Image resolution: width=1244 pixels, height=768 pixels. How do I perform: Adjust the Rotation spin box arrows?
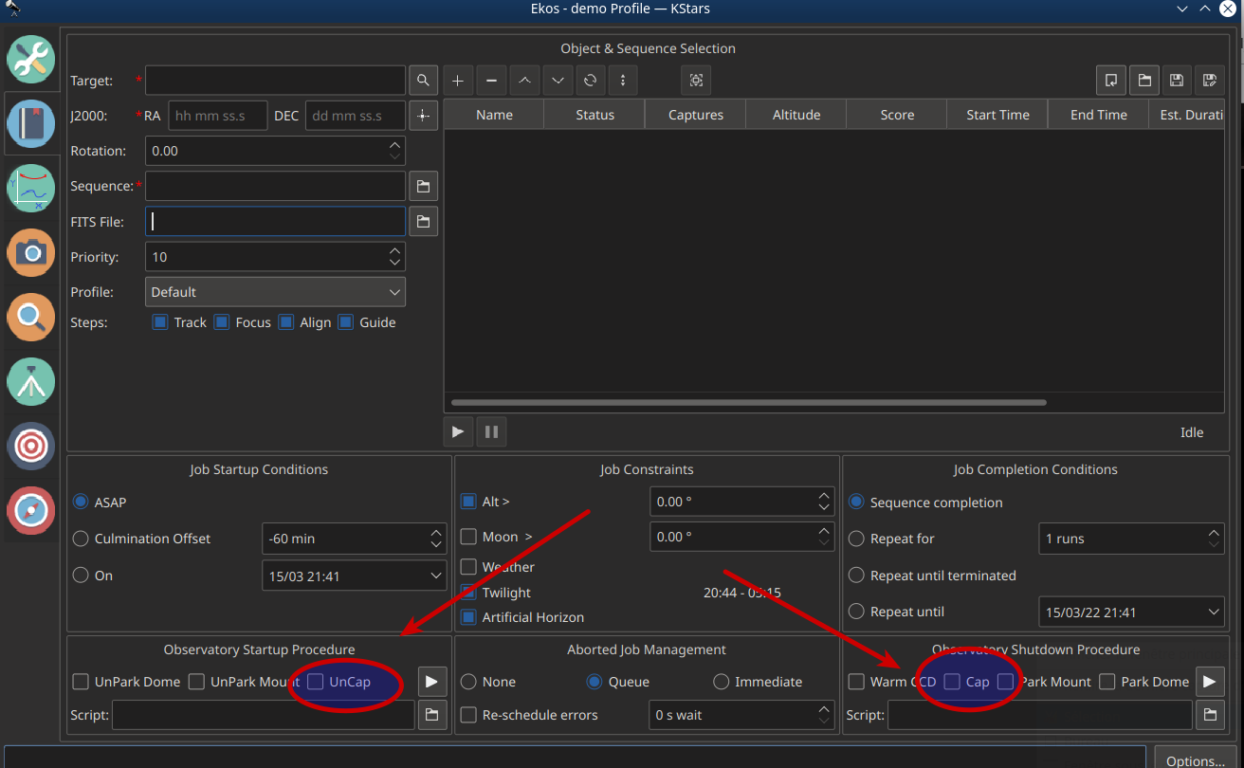click(x=394, y=151)
